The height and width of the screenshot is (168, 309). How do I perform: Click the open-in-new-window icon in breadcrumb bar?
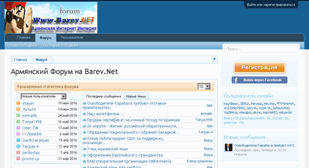(x=214, y=60)
